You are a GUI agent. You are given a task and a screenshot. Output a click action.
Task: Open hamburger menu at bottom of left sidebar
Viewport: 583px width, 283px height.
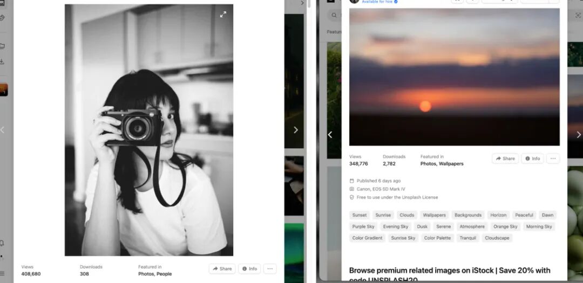click(2, 274)
